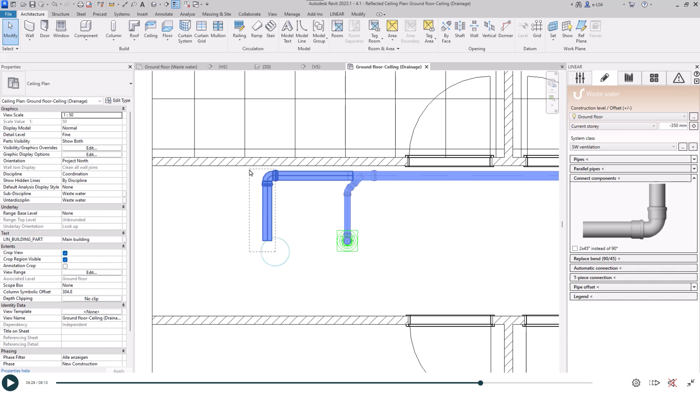700x393 pixels.
Task: Enable the Annotation Crop checkbox
Action: tap(65, 266)
